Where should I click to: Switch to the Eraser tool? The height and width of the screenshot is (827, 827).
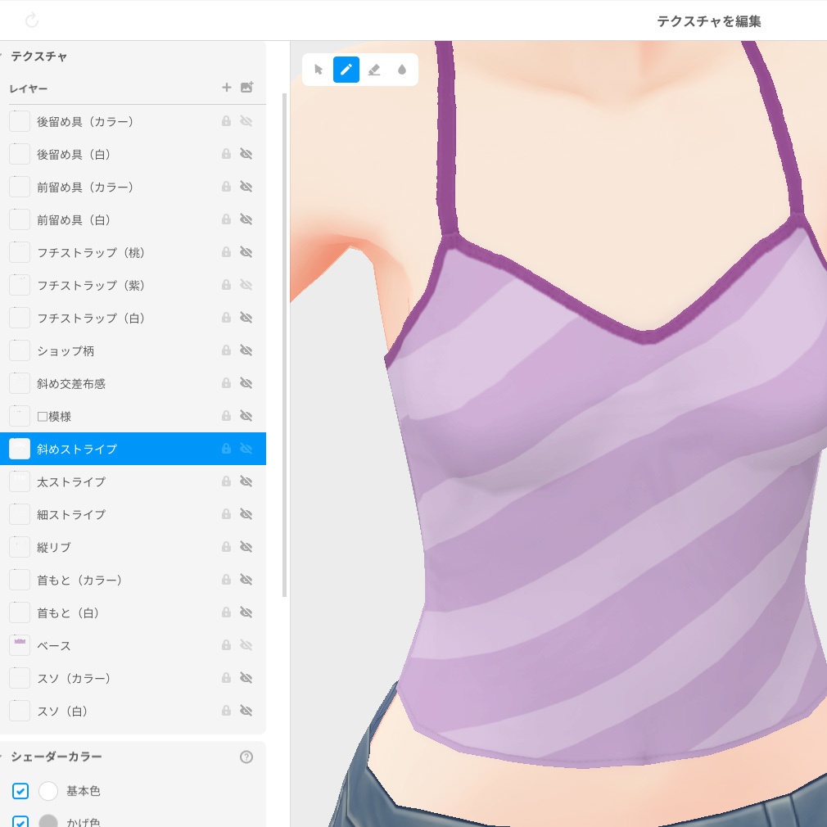point(374,70)
